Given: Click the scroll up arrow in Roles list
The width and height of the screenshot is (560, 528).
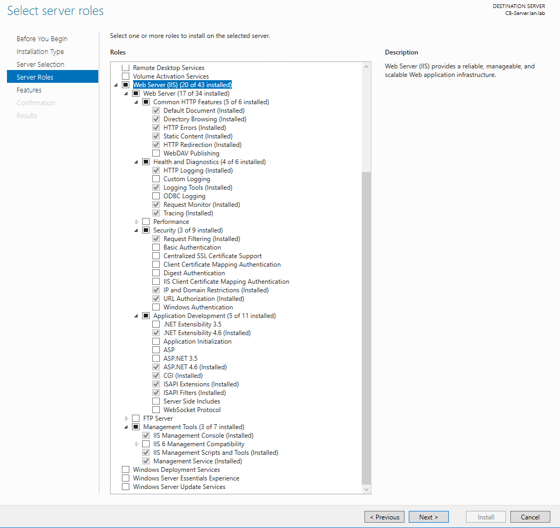Looking at the screenshot, I should tap(366, 67).
